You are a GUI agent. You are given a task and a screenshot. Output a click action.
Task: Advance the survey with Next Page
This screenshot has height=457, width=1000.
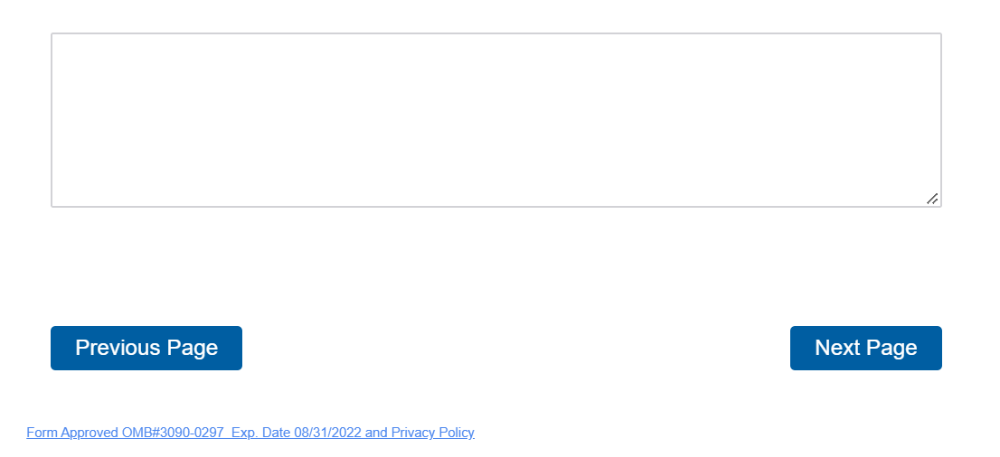click(x=865, y=348)
